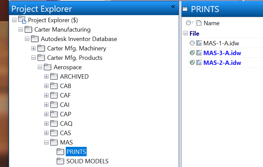Click the Aerospace folder icon
The image size is (263, 167).
48,67
